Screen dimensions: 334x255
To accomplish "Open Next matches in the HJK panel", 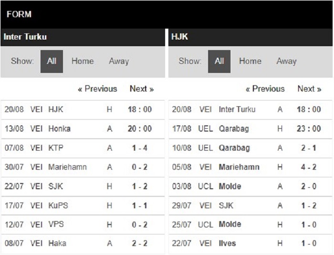I will click(309, 89).
